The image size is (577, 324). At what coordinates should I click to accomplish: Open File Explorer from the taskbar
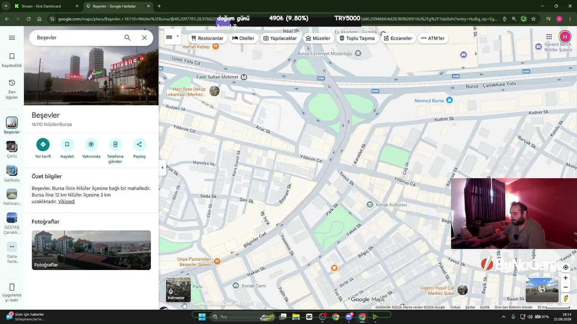[x=296, y=317]
